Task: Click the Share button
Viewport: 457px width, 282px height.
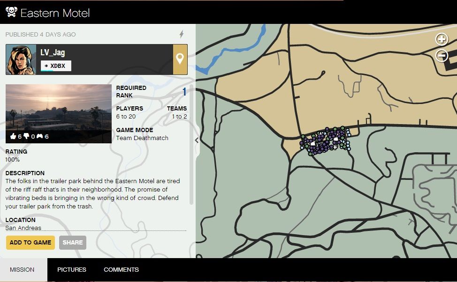Action: point(73,243)
